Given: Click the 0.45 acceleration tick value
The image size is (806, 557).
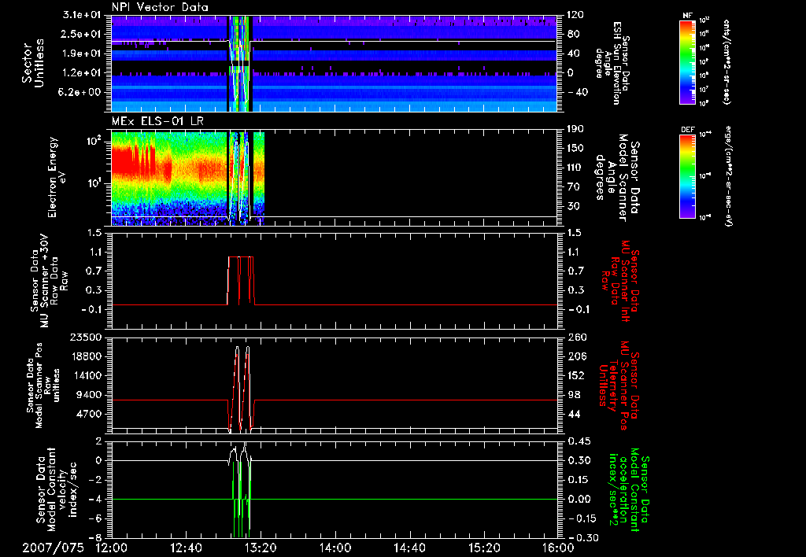Looking at the screenshot, I should [580, 441].
